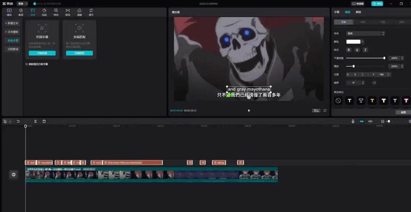Switch to the Read aloud (朗读) tab
The height and width of the screenshot is (212, 411).
click(x=358, y=12)
